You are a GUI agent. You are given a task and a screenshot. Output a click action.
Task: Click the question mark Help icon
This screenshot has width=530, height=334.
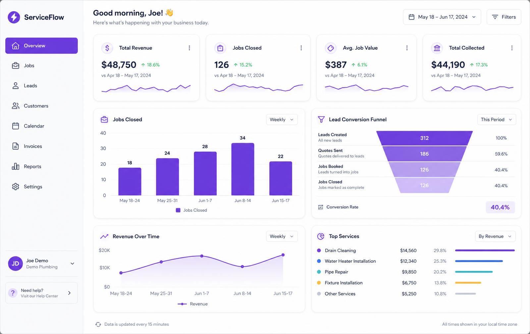pos(13,293)
